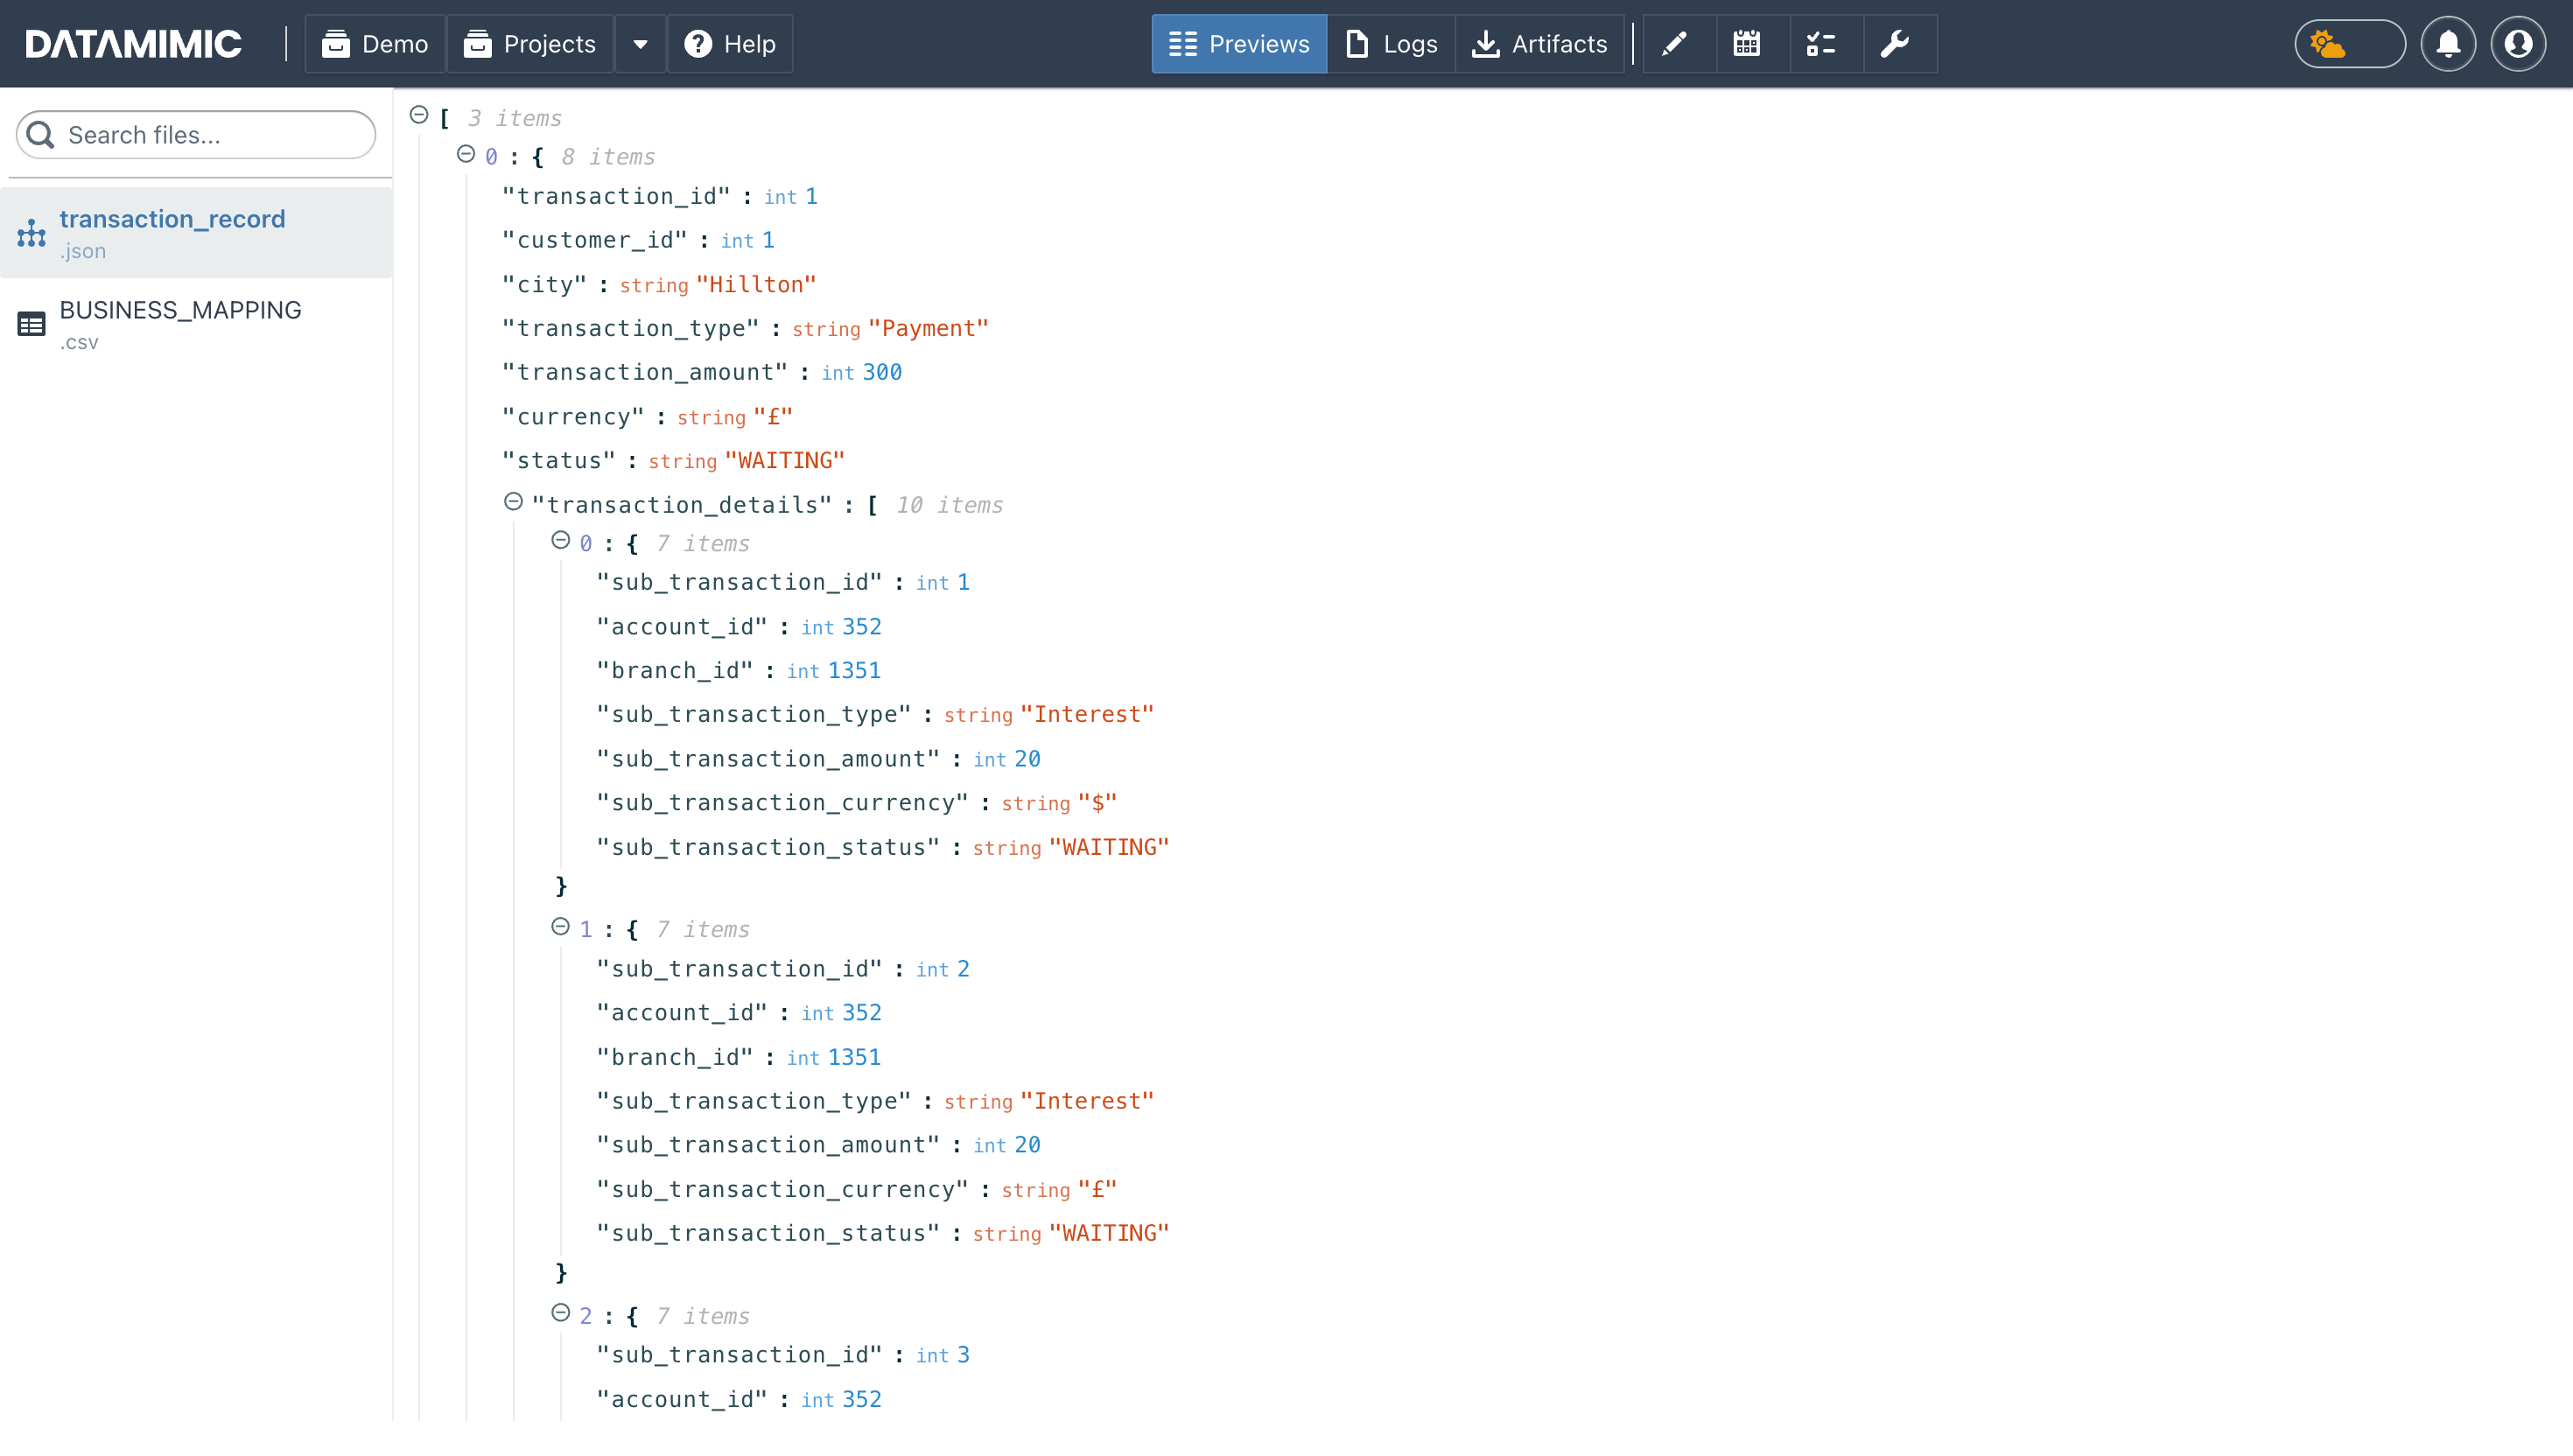
Task: Collapse the transaction_details array
Action: [514, 504]
